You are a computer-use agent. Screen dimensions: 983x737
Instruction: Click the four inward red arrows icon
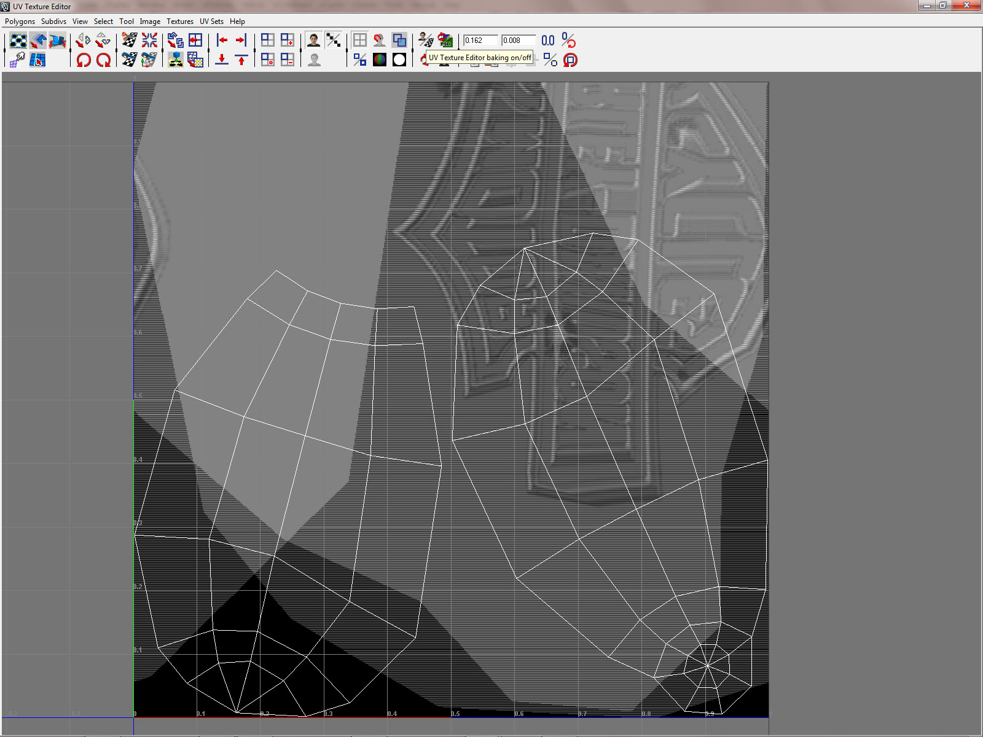pos(149,41)
